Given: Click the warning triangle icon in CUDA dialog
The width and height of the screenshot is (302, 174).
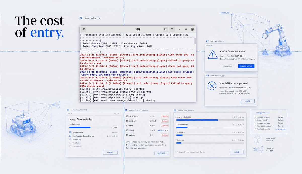Looking at the screenshot, I should point(213,54).
